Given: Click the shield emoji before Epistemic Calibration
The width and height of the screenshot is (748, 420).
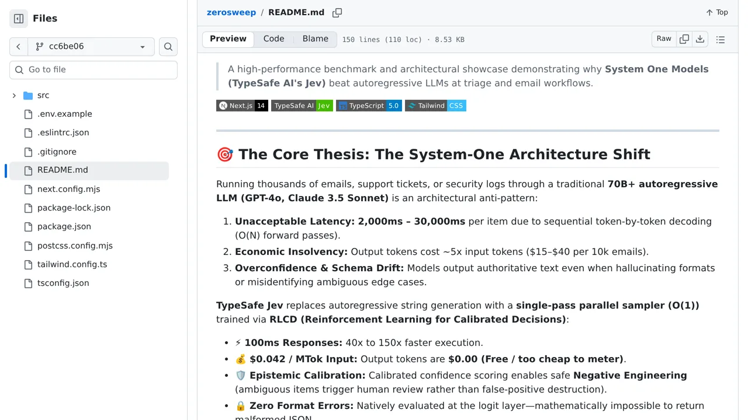Looking at the screenshot, I should 241,376.
